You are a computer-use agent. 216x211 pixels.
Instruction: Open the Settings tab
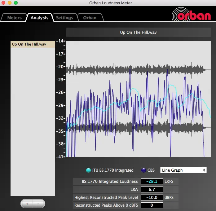click(x=64, y=18)
